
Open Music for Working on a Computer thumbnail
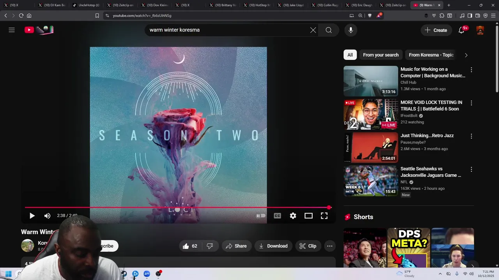point(371,81)
